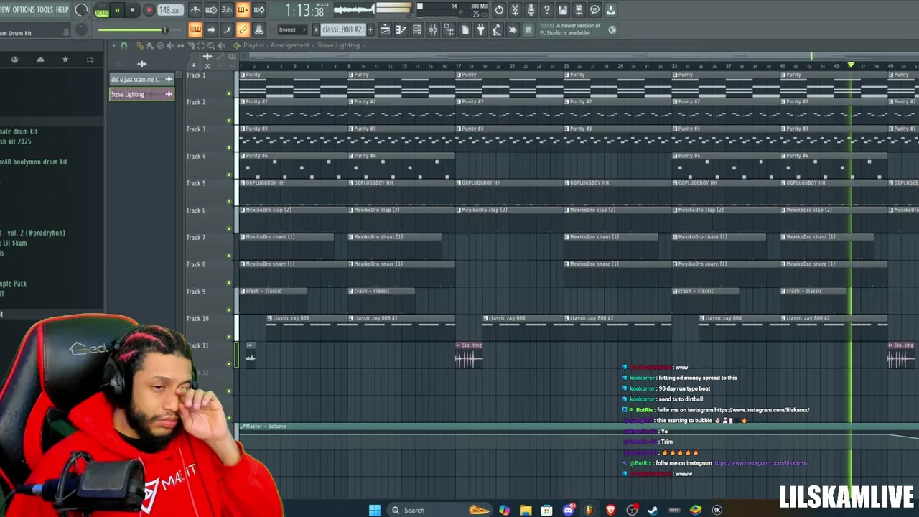Open the OPTIONS menu

(24, 10)
